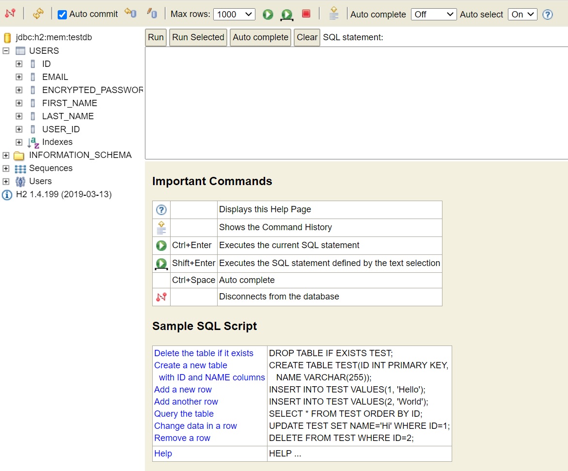Click the Refresh icon in the toolbar

click(38, 14)
